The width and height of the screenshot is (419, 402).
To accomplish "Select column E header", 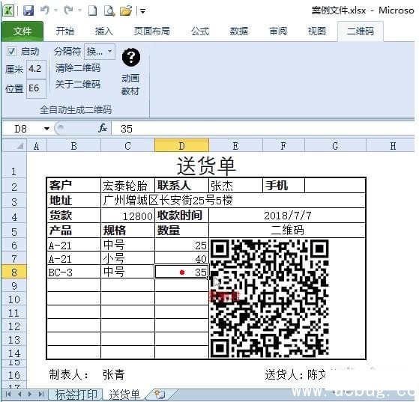I will 235,146.
